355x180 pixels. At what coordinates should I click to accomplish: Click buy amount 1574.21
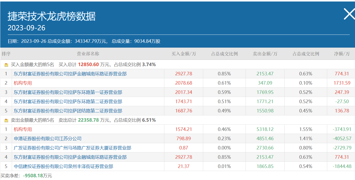[x=184, y=129]
